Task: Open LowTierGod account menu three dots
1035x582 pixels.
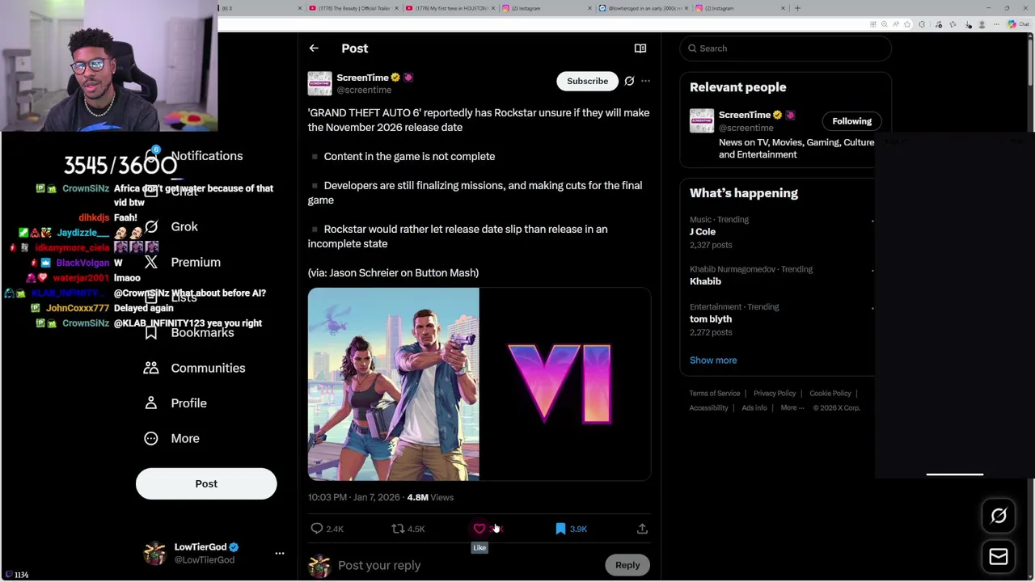Action: (x=280, y=553)
